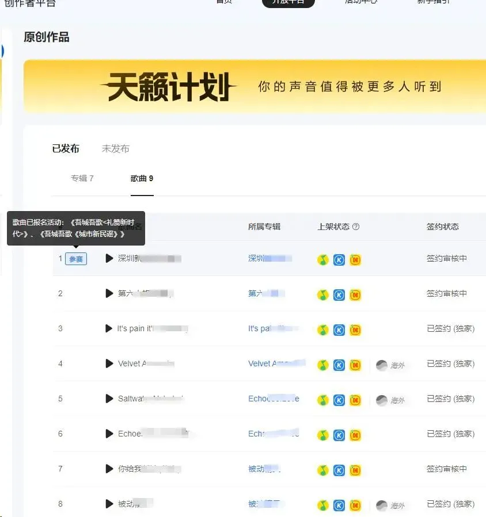Image resolution: width=486 pixels, height=517 pixels.
Task: Play the song in row 2
Action: (x=109, y=293)
